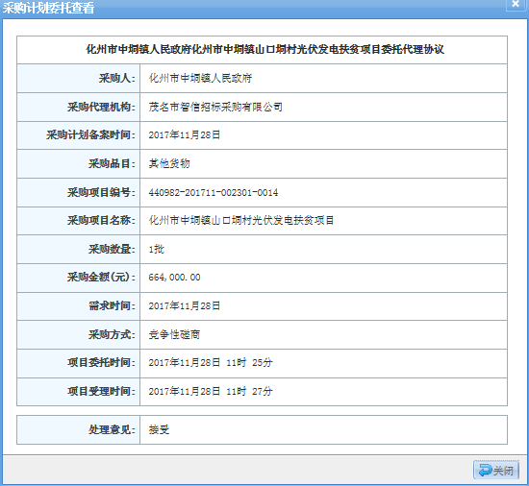529x486 pixels.
Task: Click the dialog title 采购计划委托查看
Action: click(x=48, y=8)
